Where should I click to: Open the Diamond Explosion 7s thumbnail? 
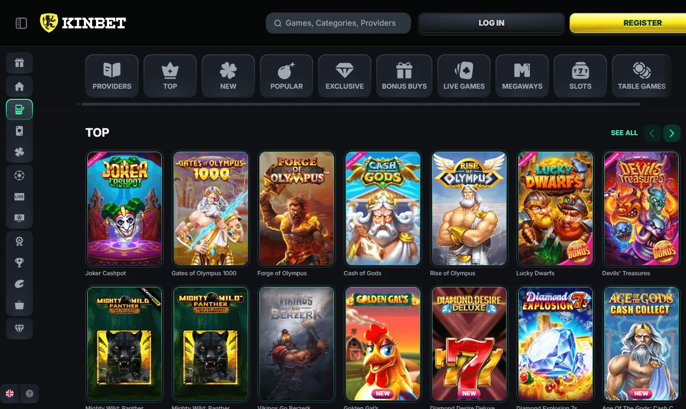(x=556, y=344)
